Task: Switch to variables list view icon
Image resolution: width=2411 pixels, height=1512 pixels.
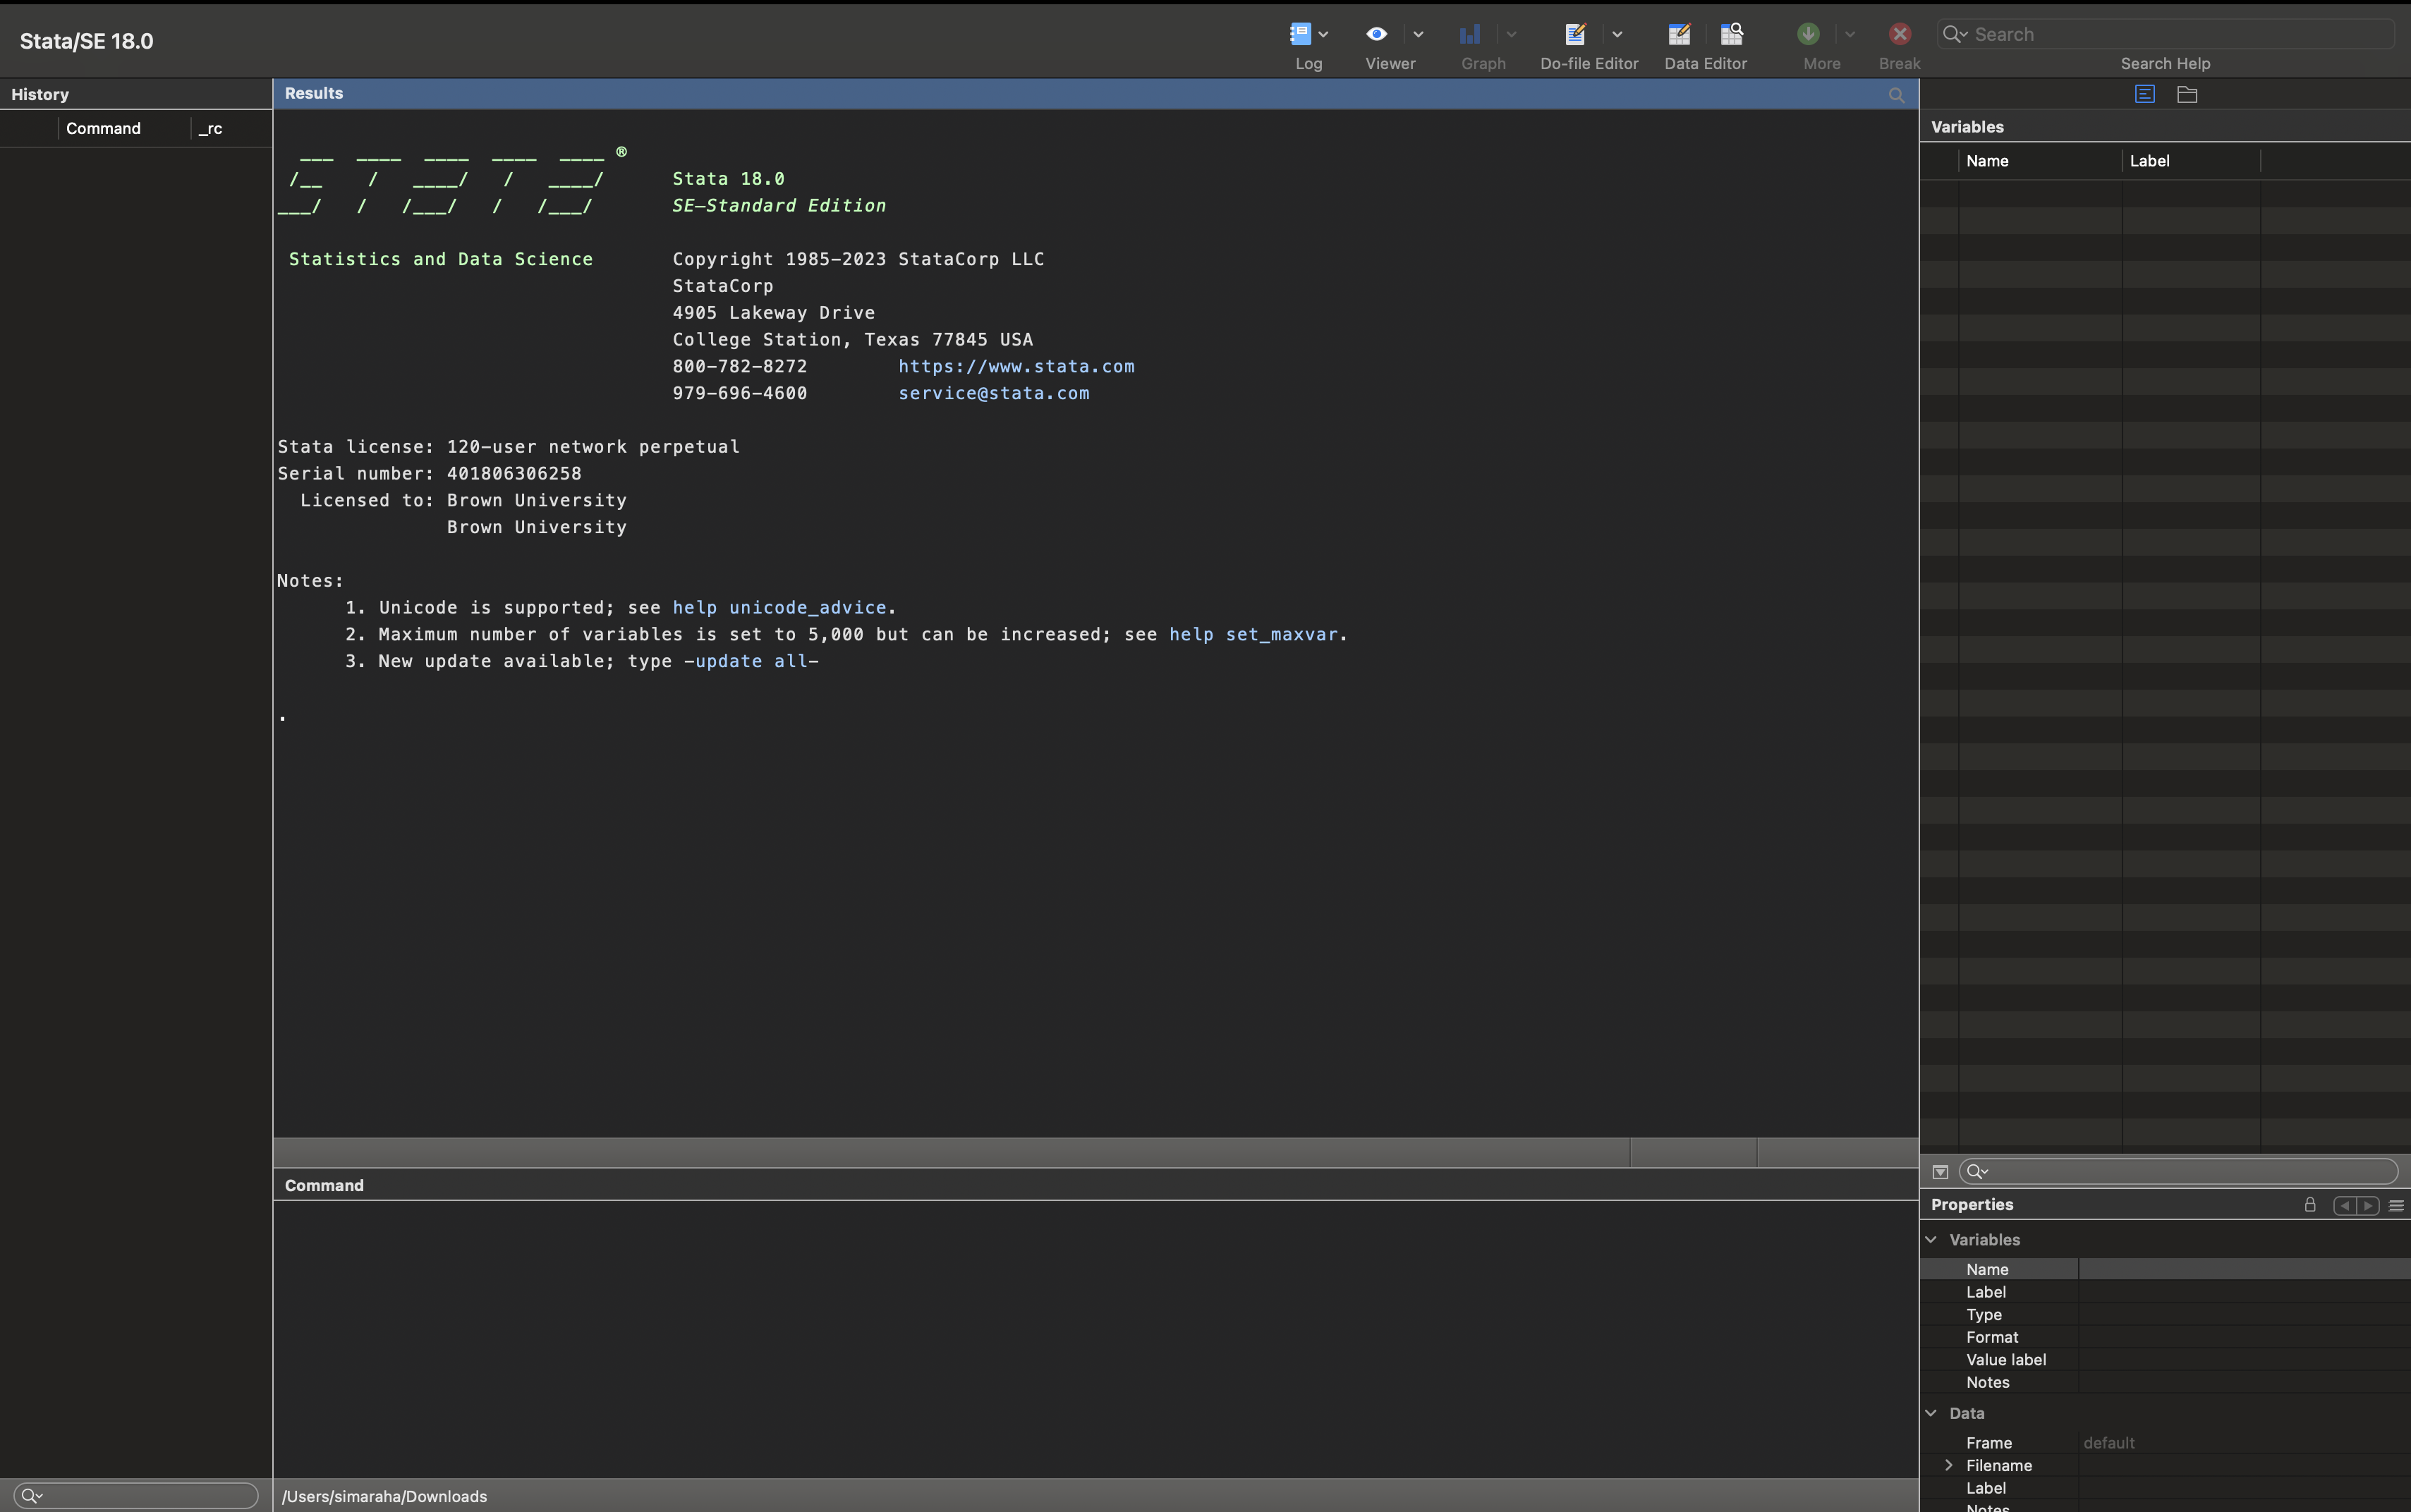Action: [x=2144, y=94]
